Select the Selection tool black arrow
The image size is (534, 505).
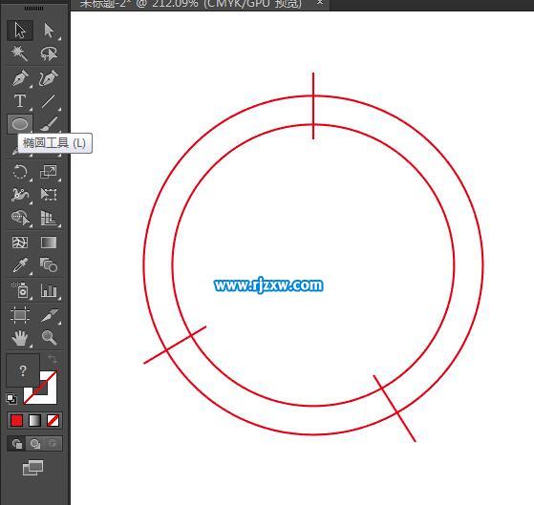pos(20,31)
